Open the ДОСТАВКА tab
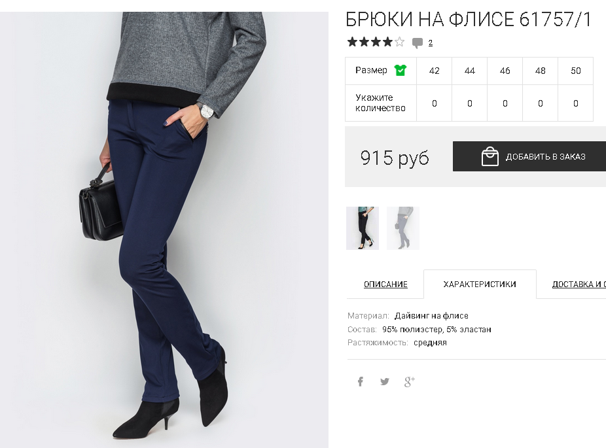Image resolution: width=606 pixels, height=448 pixels. (x=579, y=284)
